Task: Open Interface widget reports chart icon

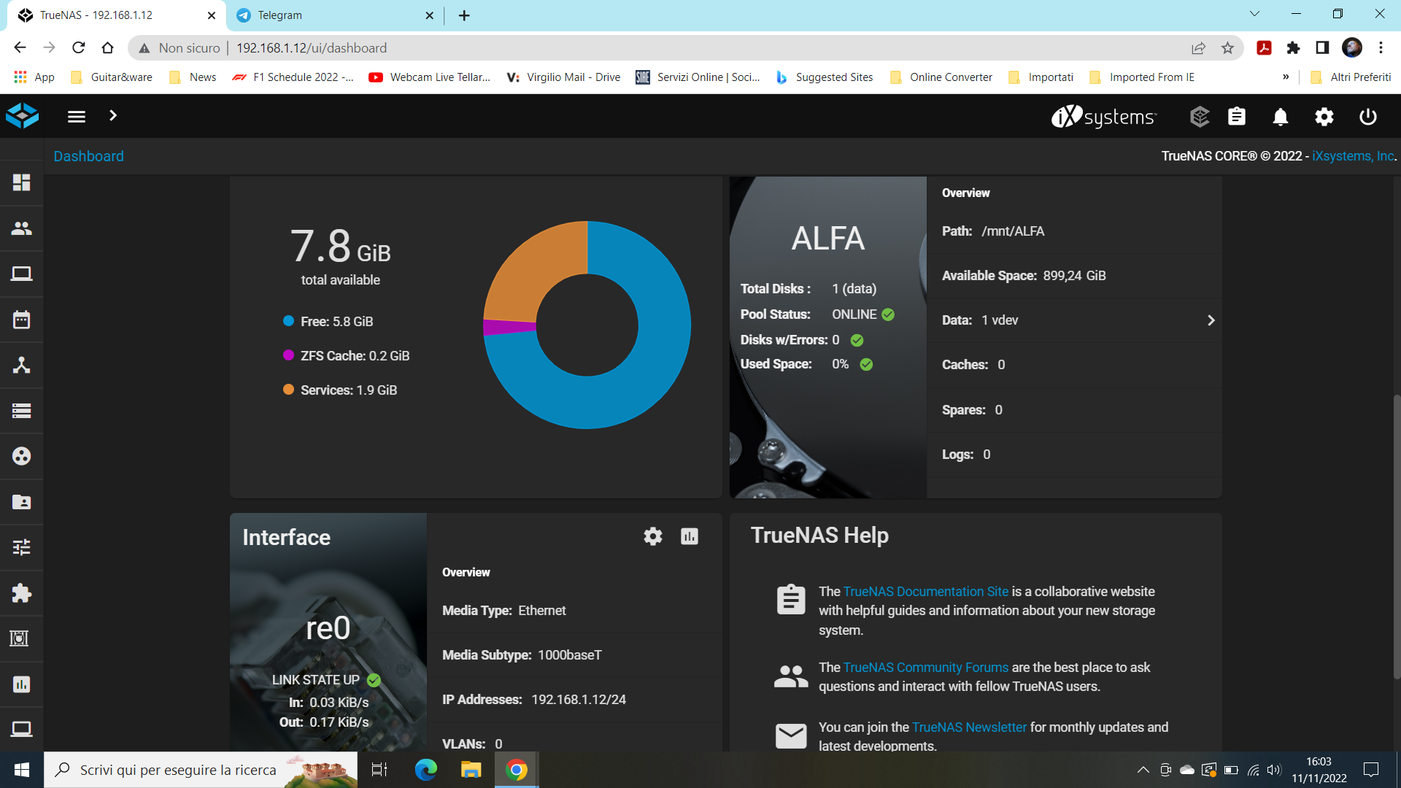Action: 690,536
